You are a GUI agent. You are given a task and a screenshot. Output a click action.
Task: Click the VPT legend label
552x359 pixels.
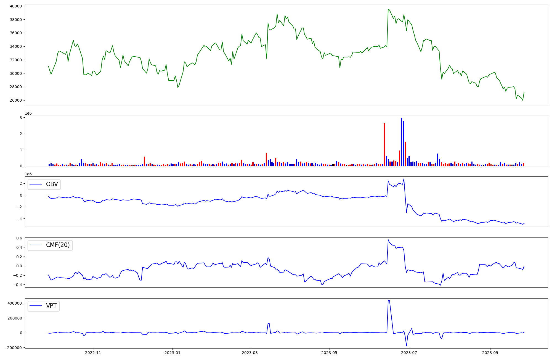(51, 306)
